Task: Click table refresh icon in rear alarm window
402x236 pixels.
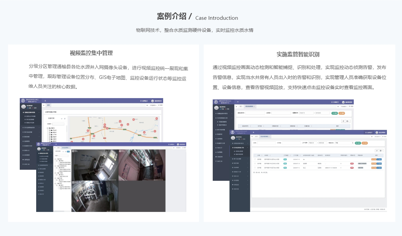Action: [x=343, y=121]
